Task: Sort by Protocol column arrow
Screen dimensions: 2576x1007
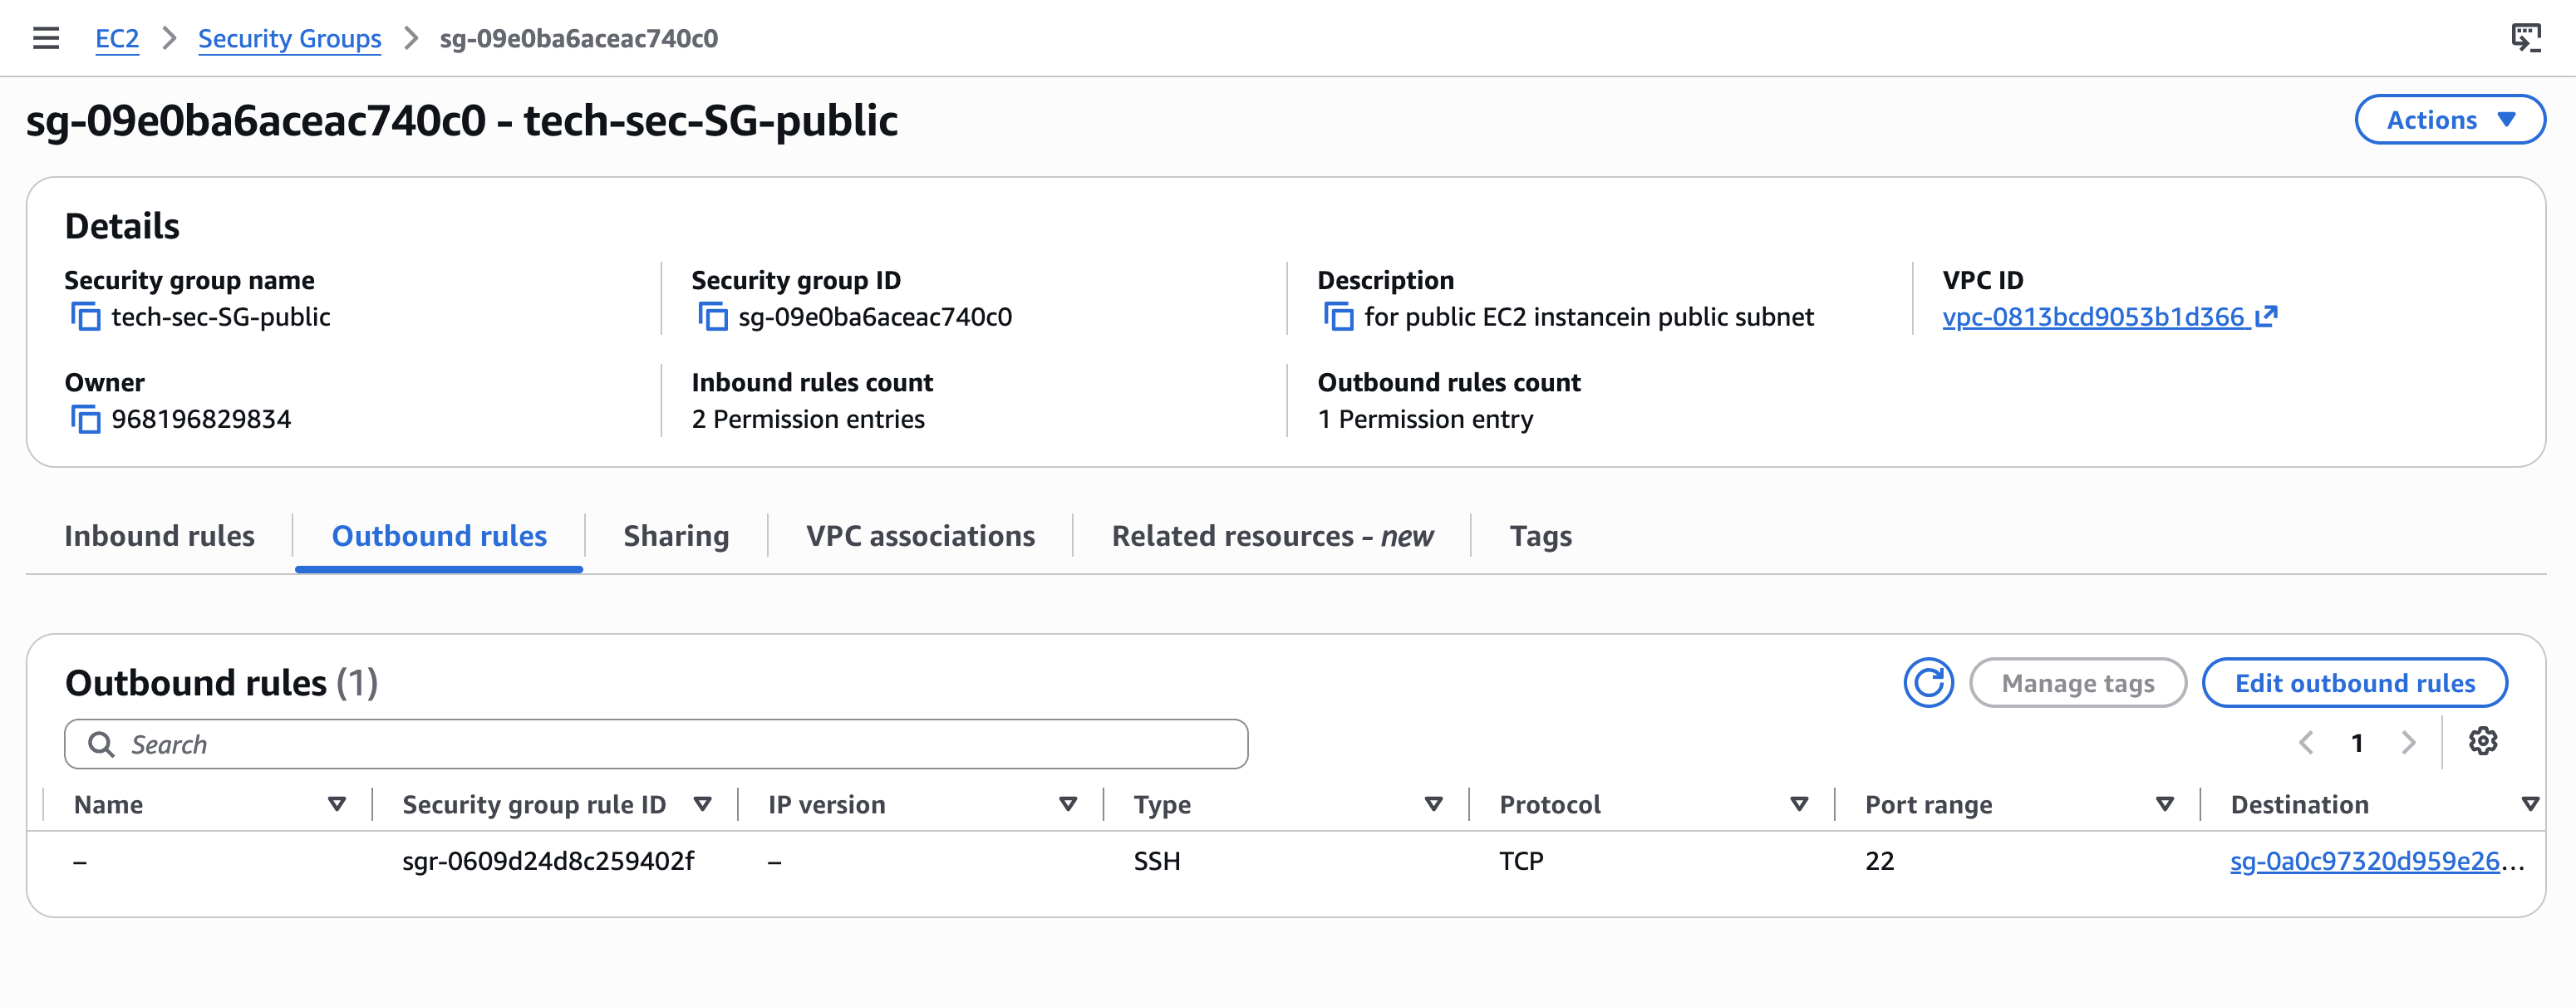Action: (x=1800, y=804)
